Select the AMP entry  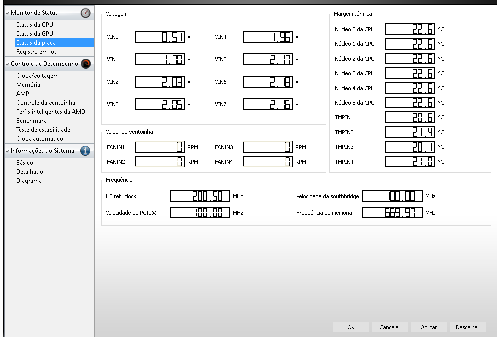[x=23, y=94]
